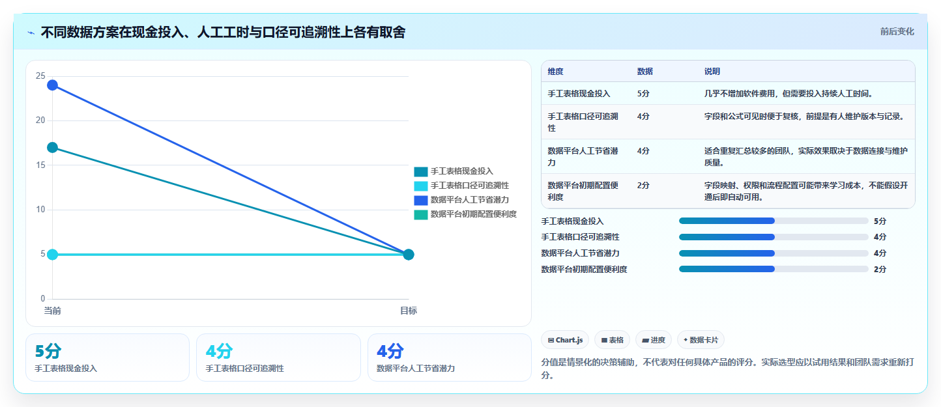This screenshot has height=407, width=941.
Task: Click the 10 y-axis tick label
Action: (x=40, y=210)
